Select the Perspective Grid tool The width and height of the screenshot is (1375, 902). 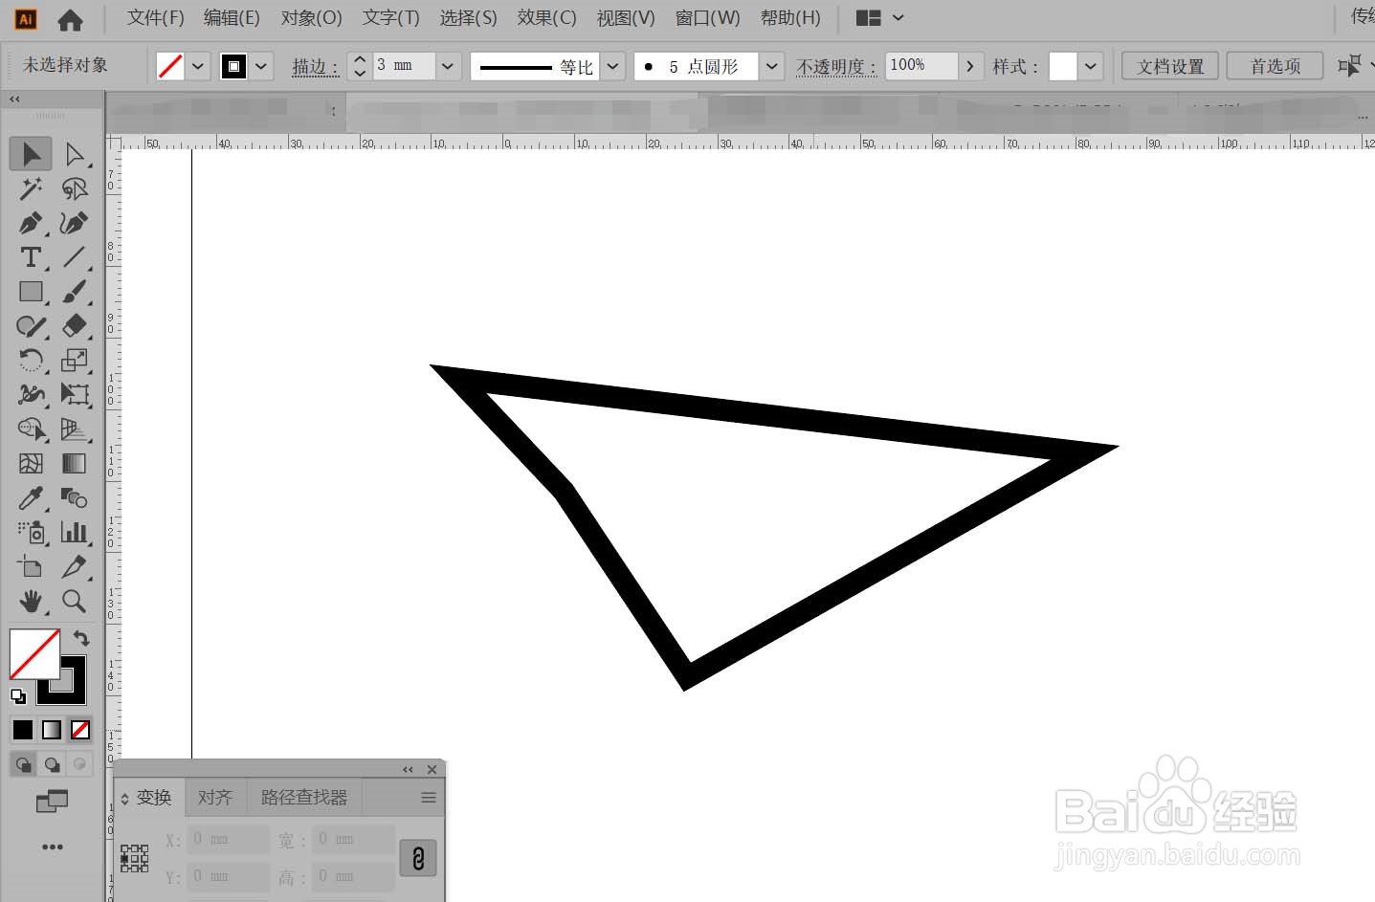click(x=74, y=429)
